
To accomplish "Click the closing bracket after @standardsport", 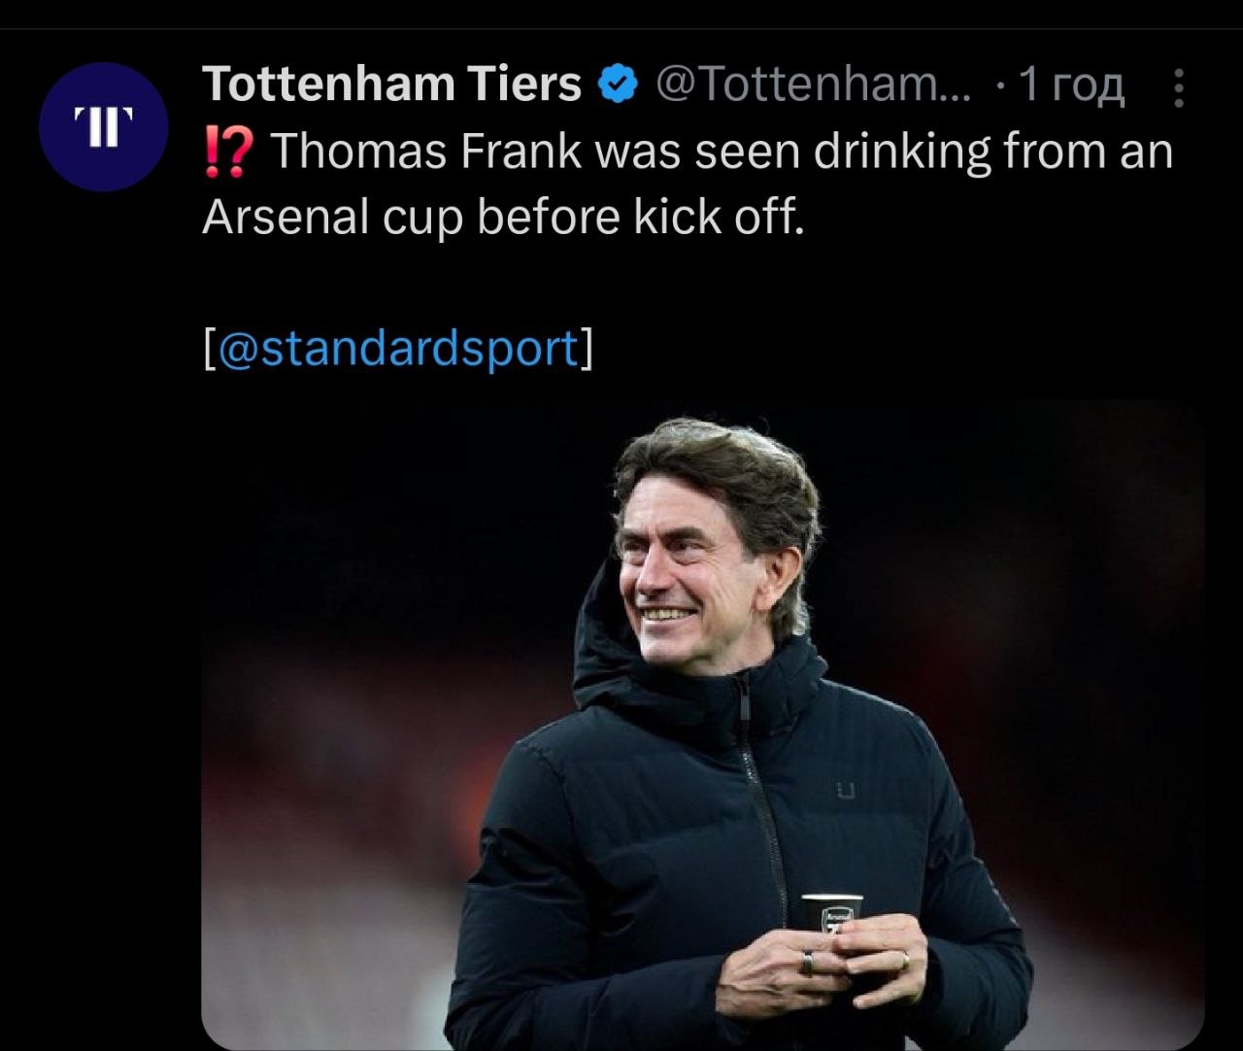I will pyautogui.click(x=586, y=348).
